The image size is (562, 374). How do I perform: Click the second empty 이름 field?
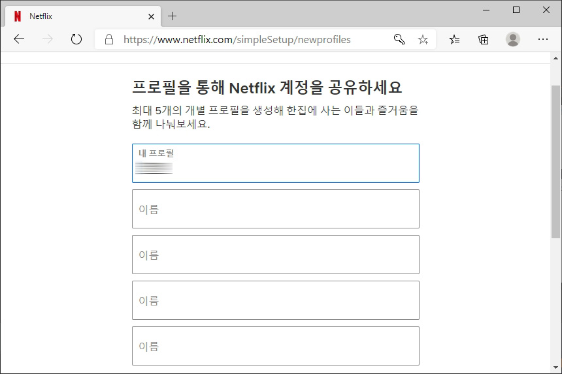point(276,255)
